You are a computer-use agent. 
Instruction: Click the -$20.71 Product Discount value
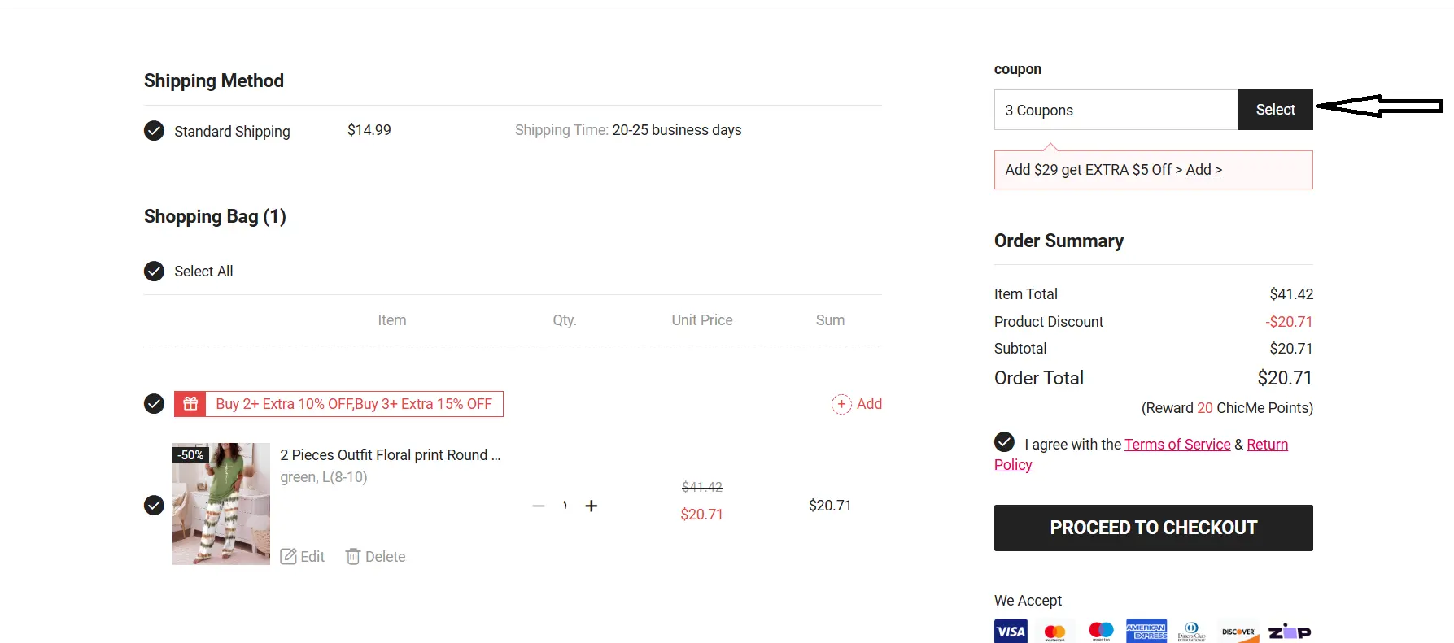1289,322
